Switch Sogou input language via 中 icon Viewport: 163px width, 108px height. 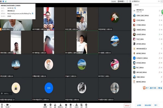pos(147,88)
